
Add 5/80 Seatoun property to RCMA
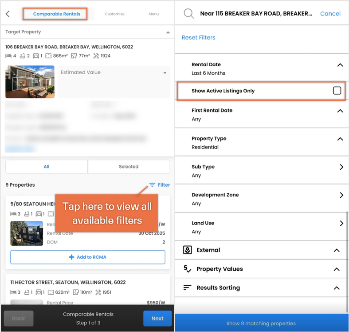tap(88, 257)
